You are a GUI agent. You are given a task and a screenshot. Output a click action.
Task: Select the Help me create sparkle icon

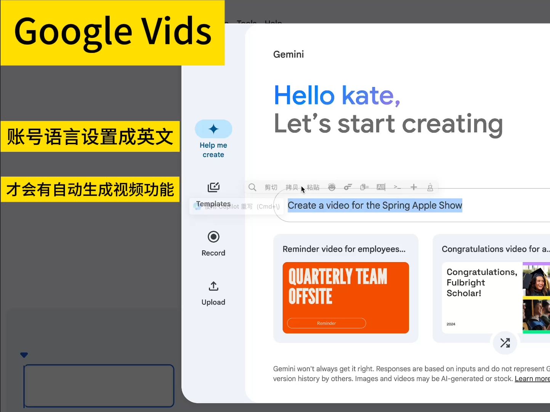pos(213,129)
